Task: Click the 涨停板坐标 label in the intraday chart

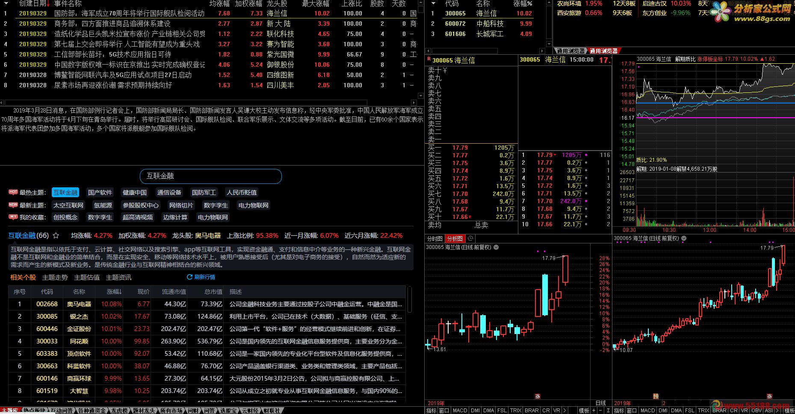Action: 710,59
